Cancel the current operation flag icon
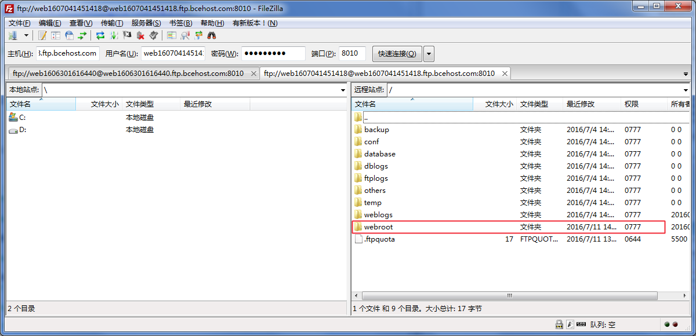 click(127, 35)
